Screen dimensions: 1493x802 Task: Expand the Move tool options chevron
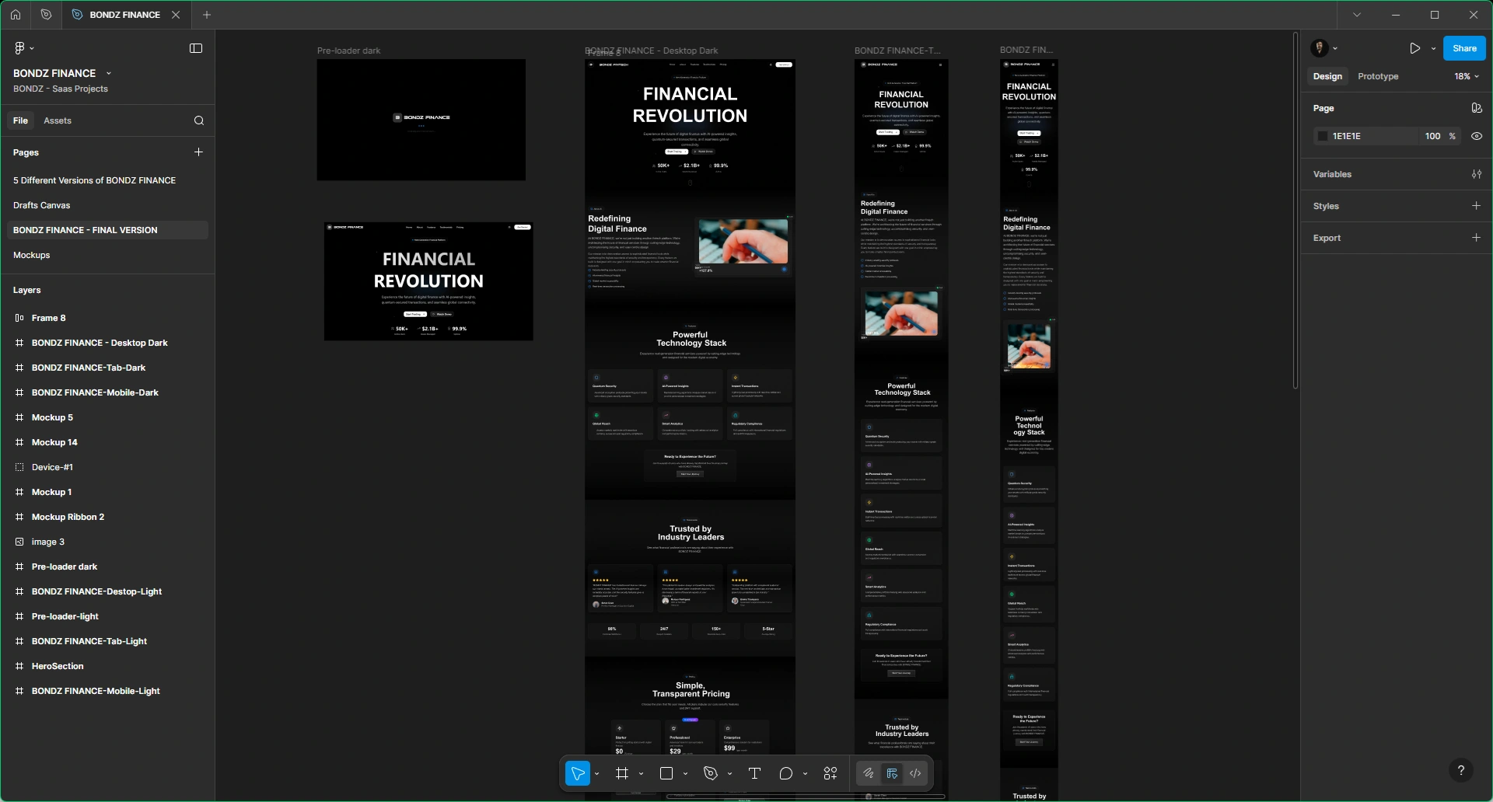pos(596,773)
